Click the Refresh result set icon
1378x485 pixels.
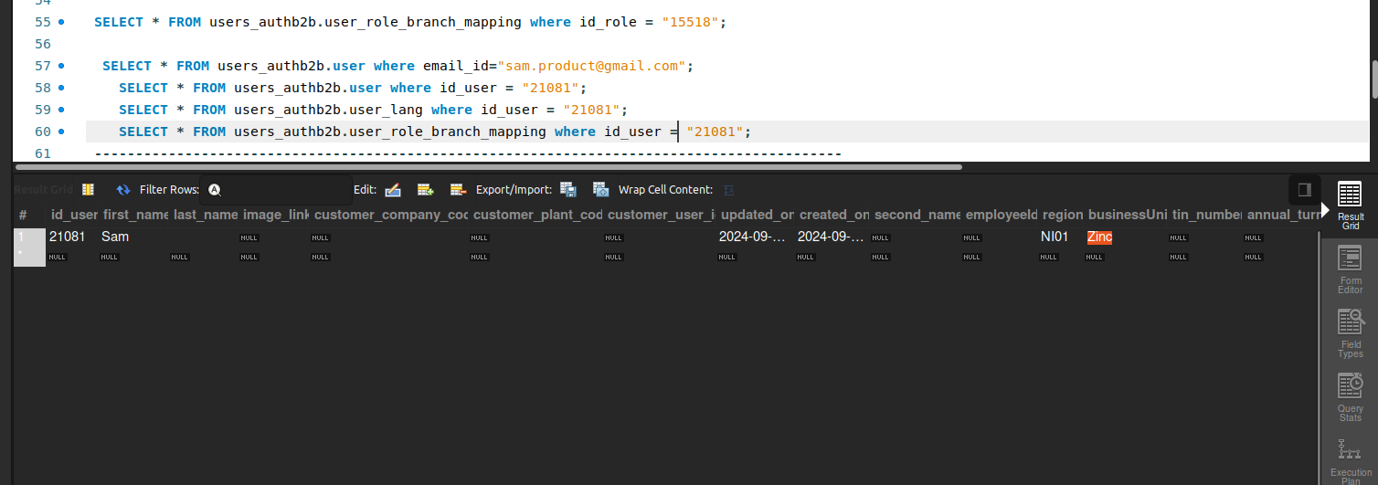coord(123,190)
